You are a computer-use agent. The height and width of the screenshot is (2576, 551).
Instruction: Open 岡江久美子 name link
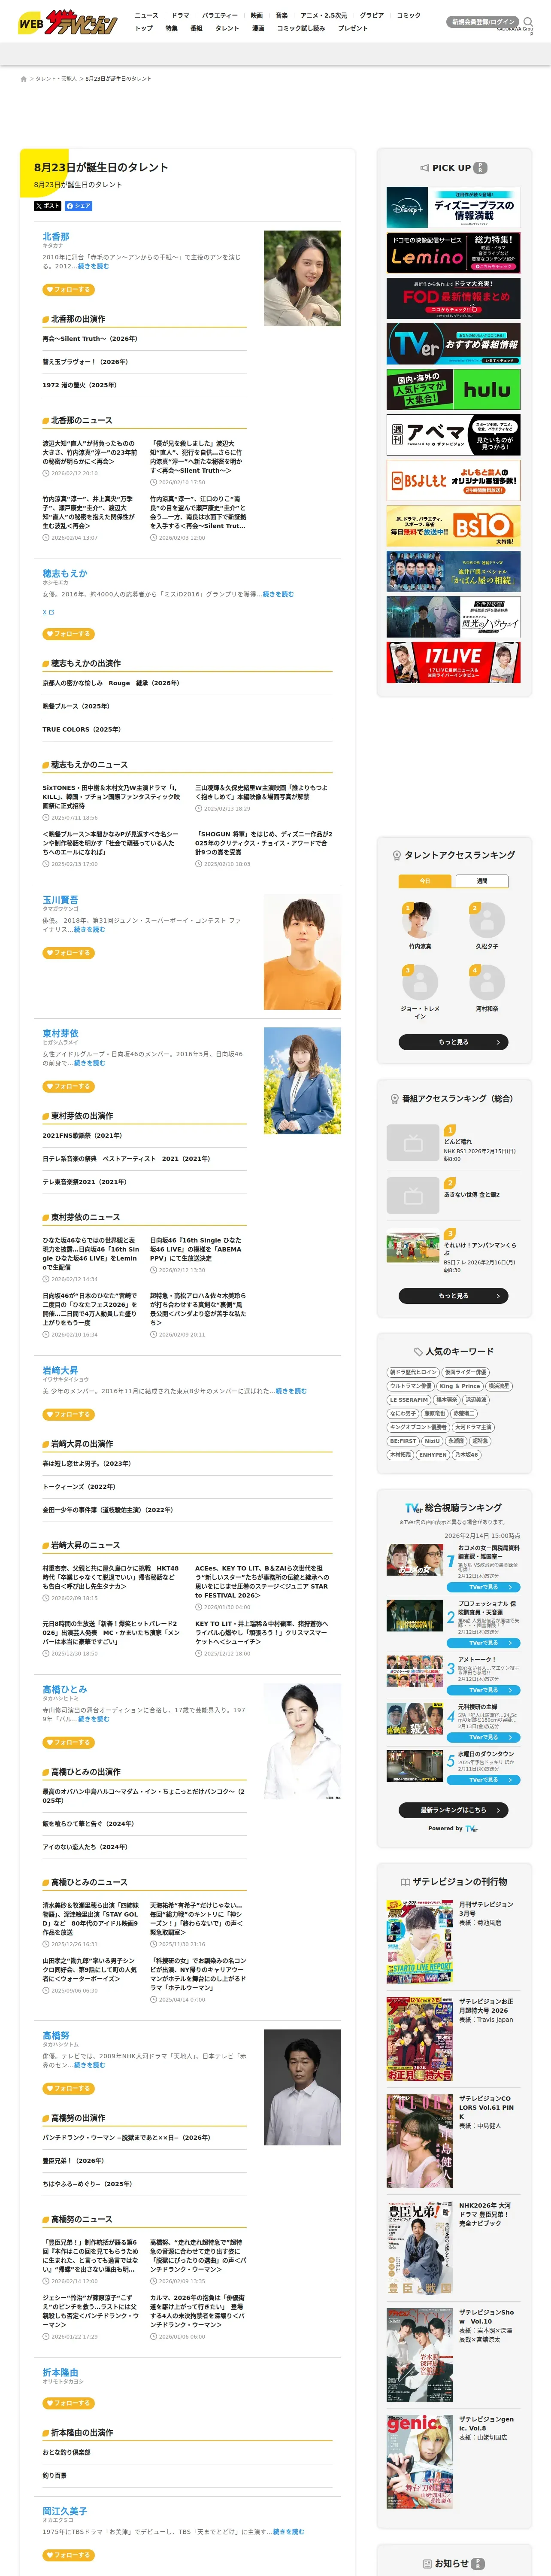pyautogui.click(x=65, y=2511)
